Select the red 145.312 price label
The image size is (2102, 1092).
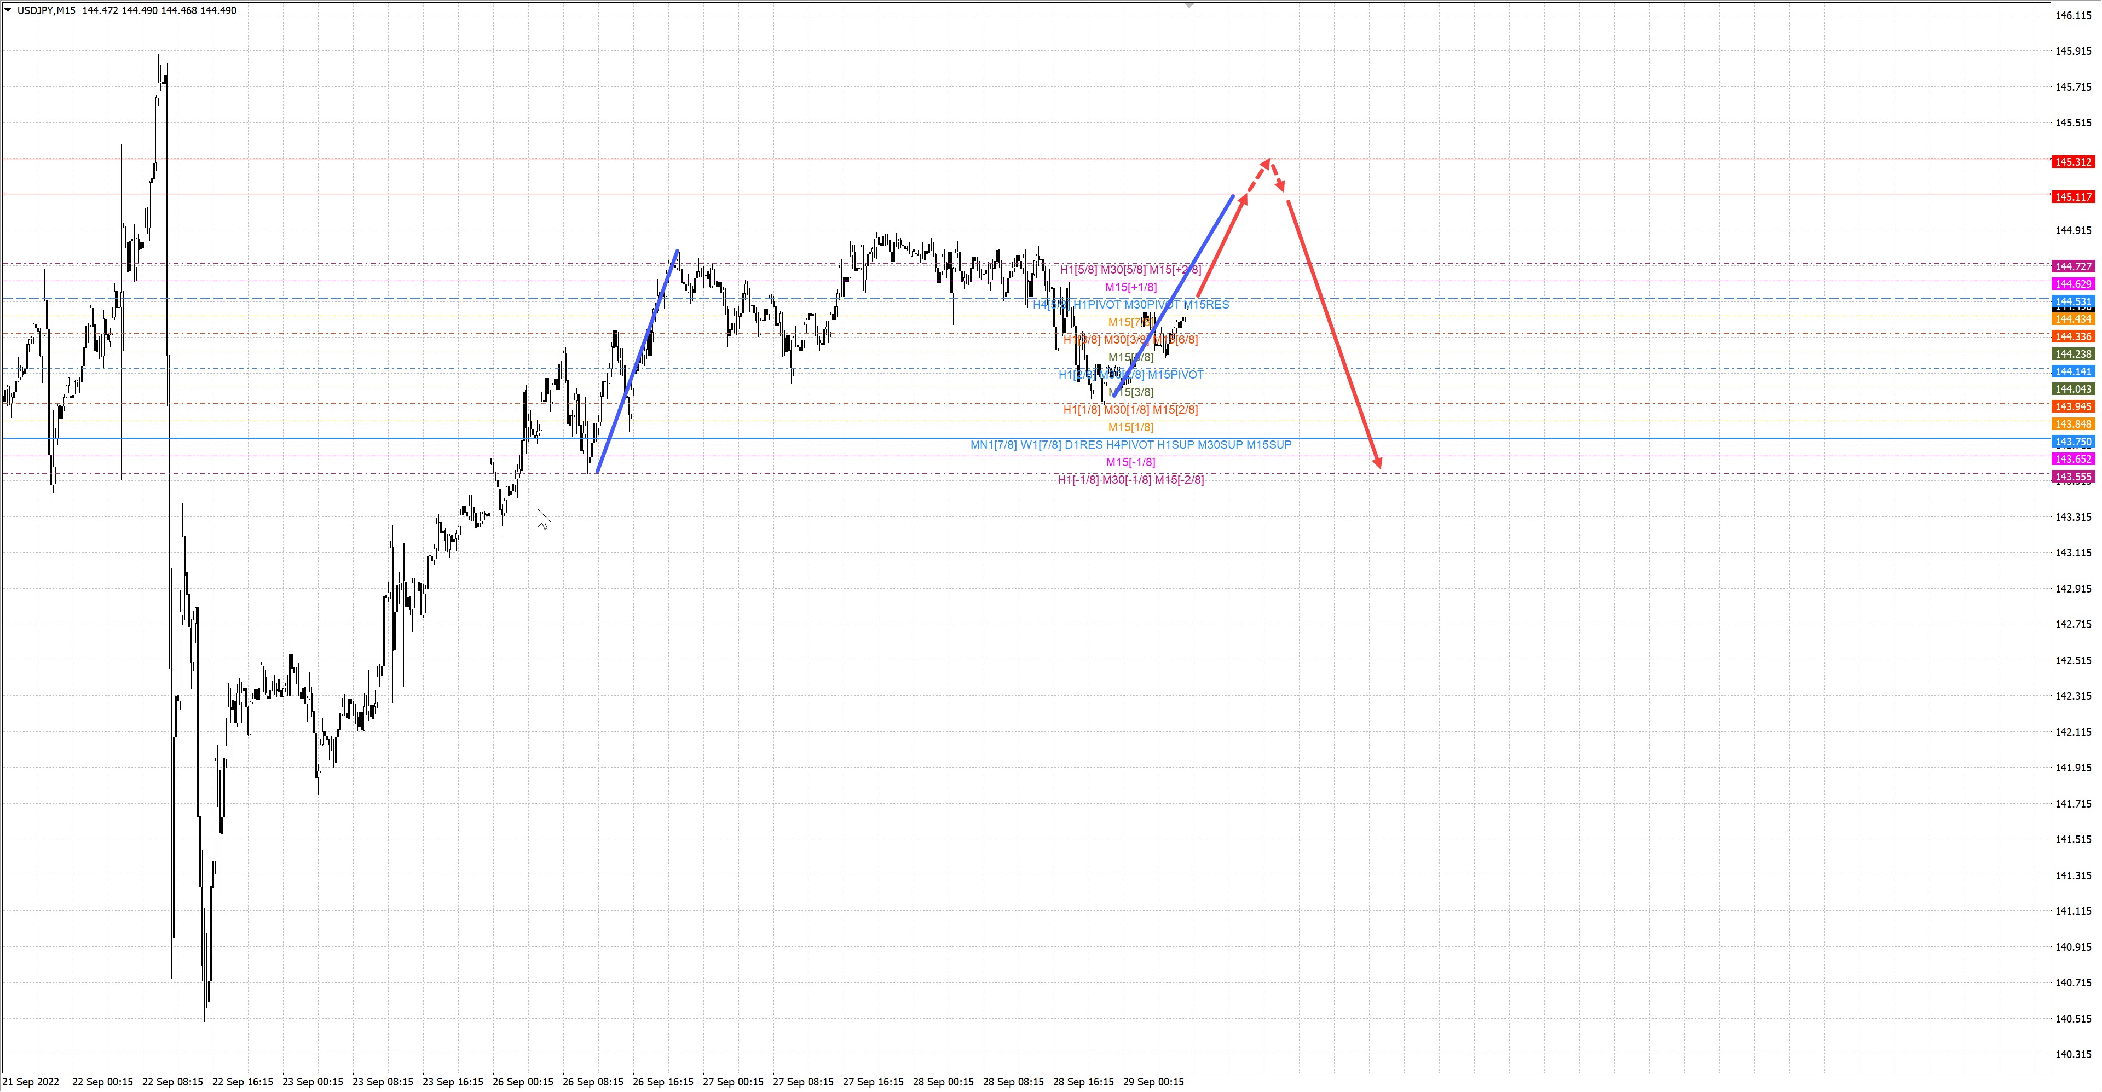[x=2072, y=161]
